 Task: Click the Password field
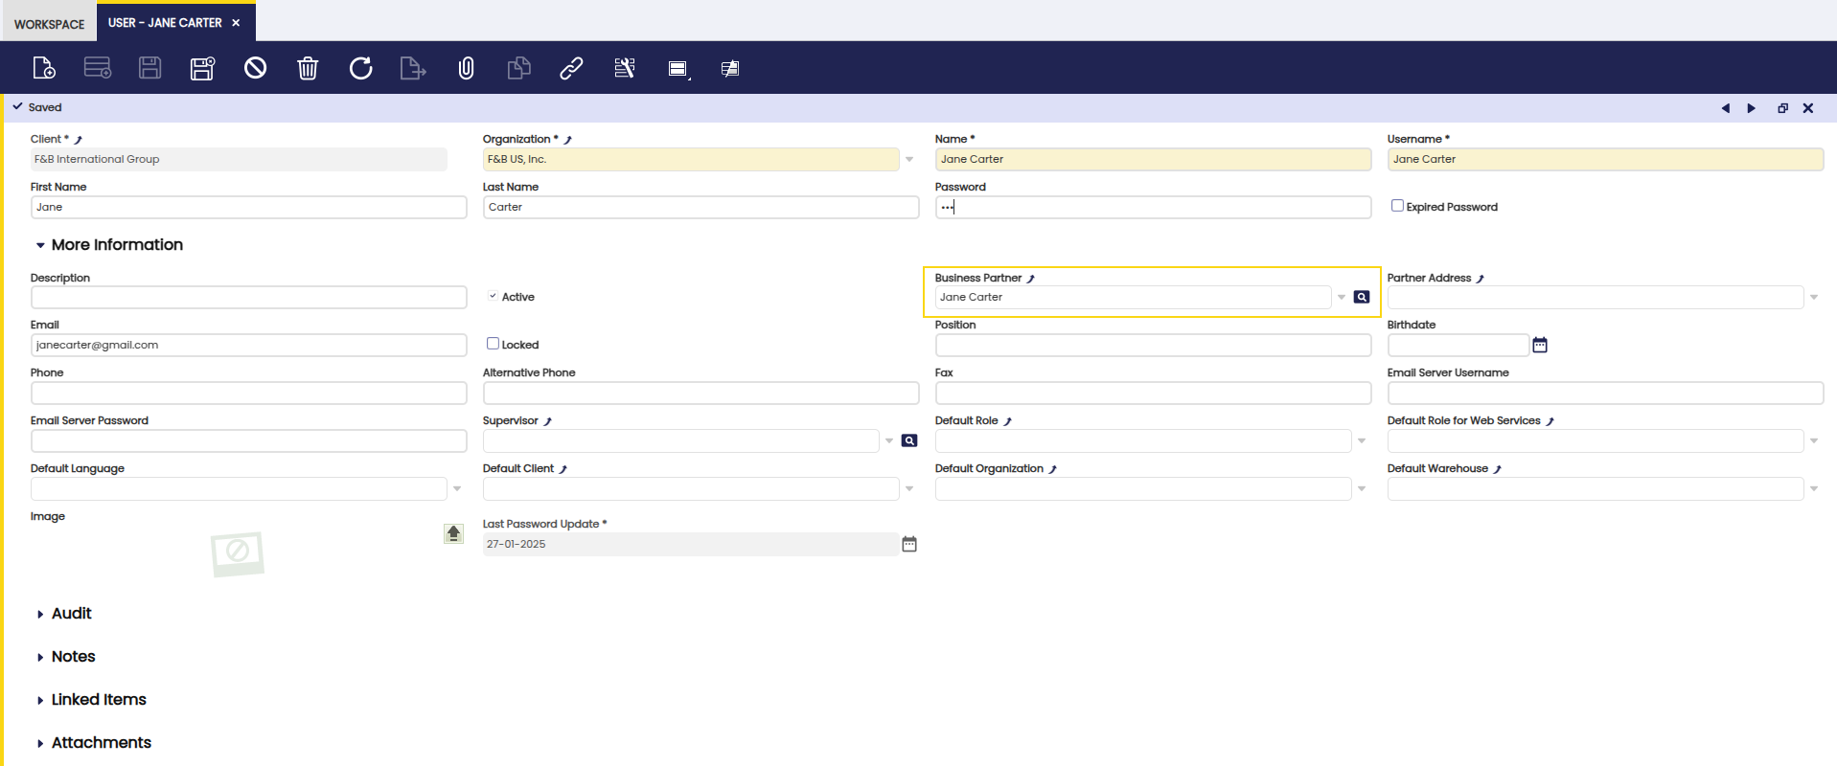tap(1153, 207)
